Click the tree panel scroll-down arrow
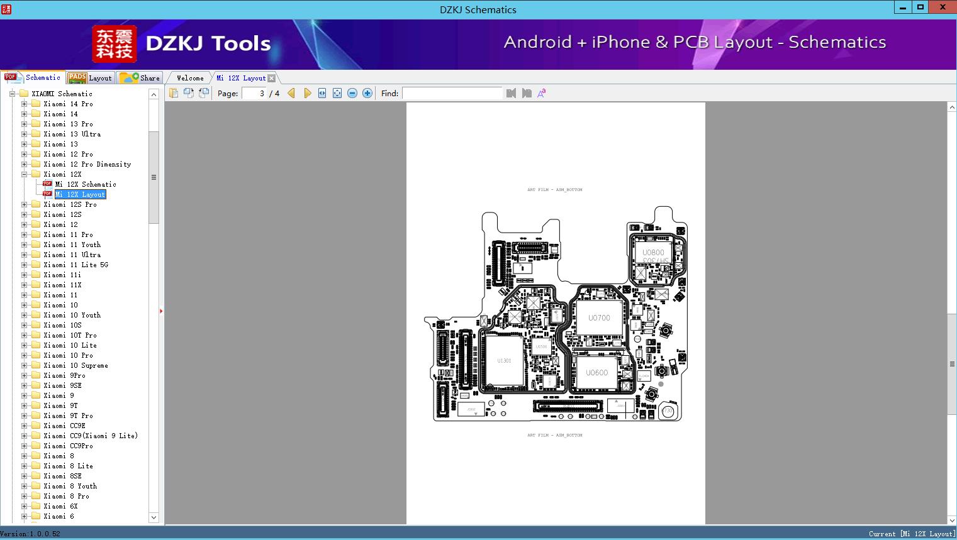Viewport: 957px width, 540px height. (x=154, y=517)
